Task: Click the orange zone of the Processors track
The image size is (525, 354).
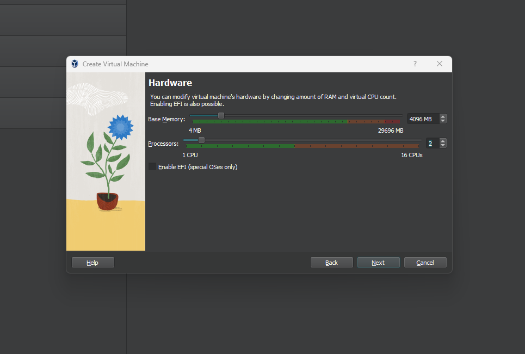Action: pyautogui.click(x=354, y=146)
